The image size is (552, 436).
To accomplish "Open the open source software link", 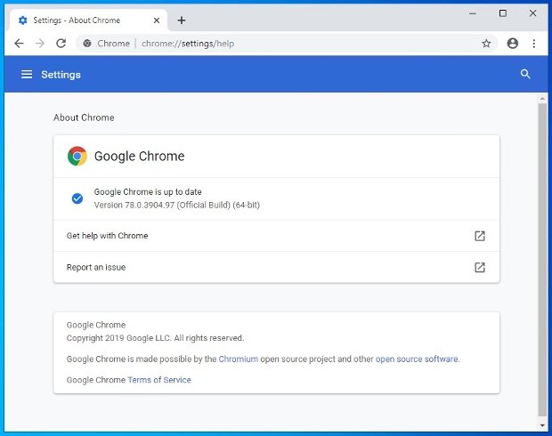I will click(x=418, y=359).
